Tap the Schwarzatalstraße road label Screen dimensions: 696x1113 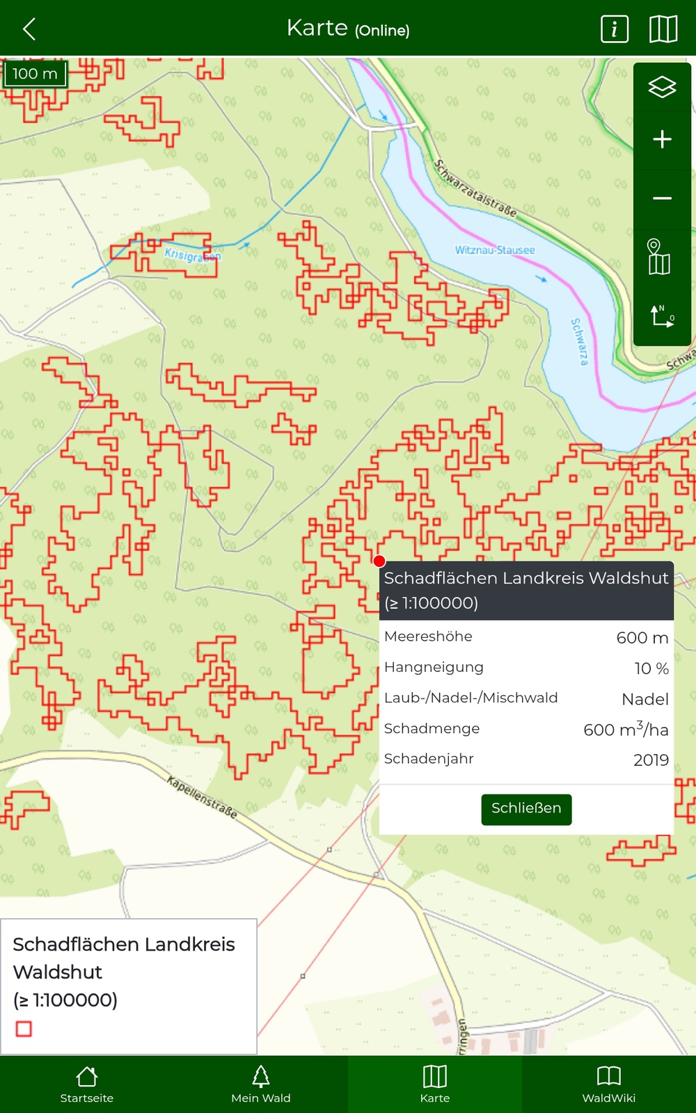click(x=475, y=189)
